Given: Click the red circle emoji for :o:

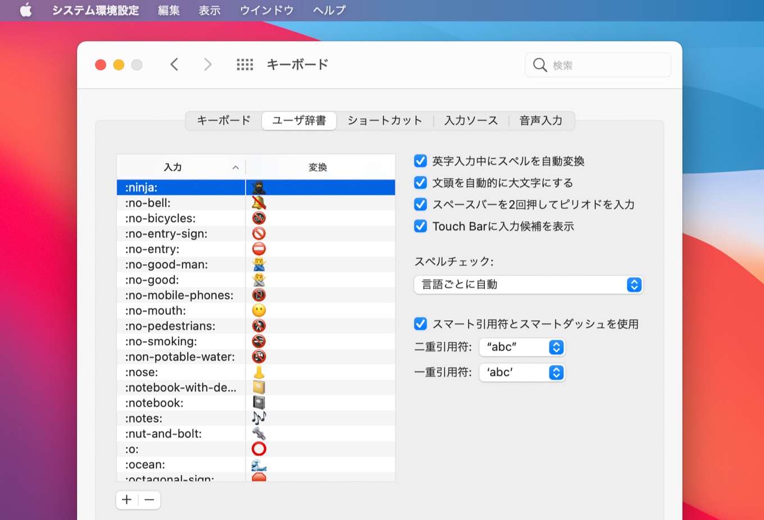Looking at the screenshot, I should click(259, 449).
